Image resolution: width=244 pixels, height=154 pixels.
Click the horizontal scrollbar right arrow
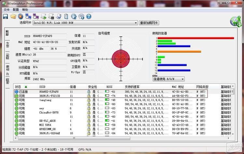(x=228, y=138)
